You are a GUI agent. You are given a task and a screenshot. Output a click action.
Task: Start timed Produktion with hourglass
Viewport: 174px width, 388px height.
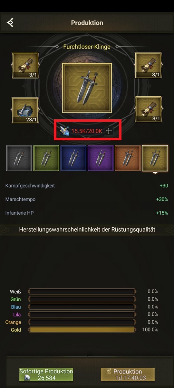[128, 374]
